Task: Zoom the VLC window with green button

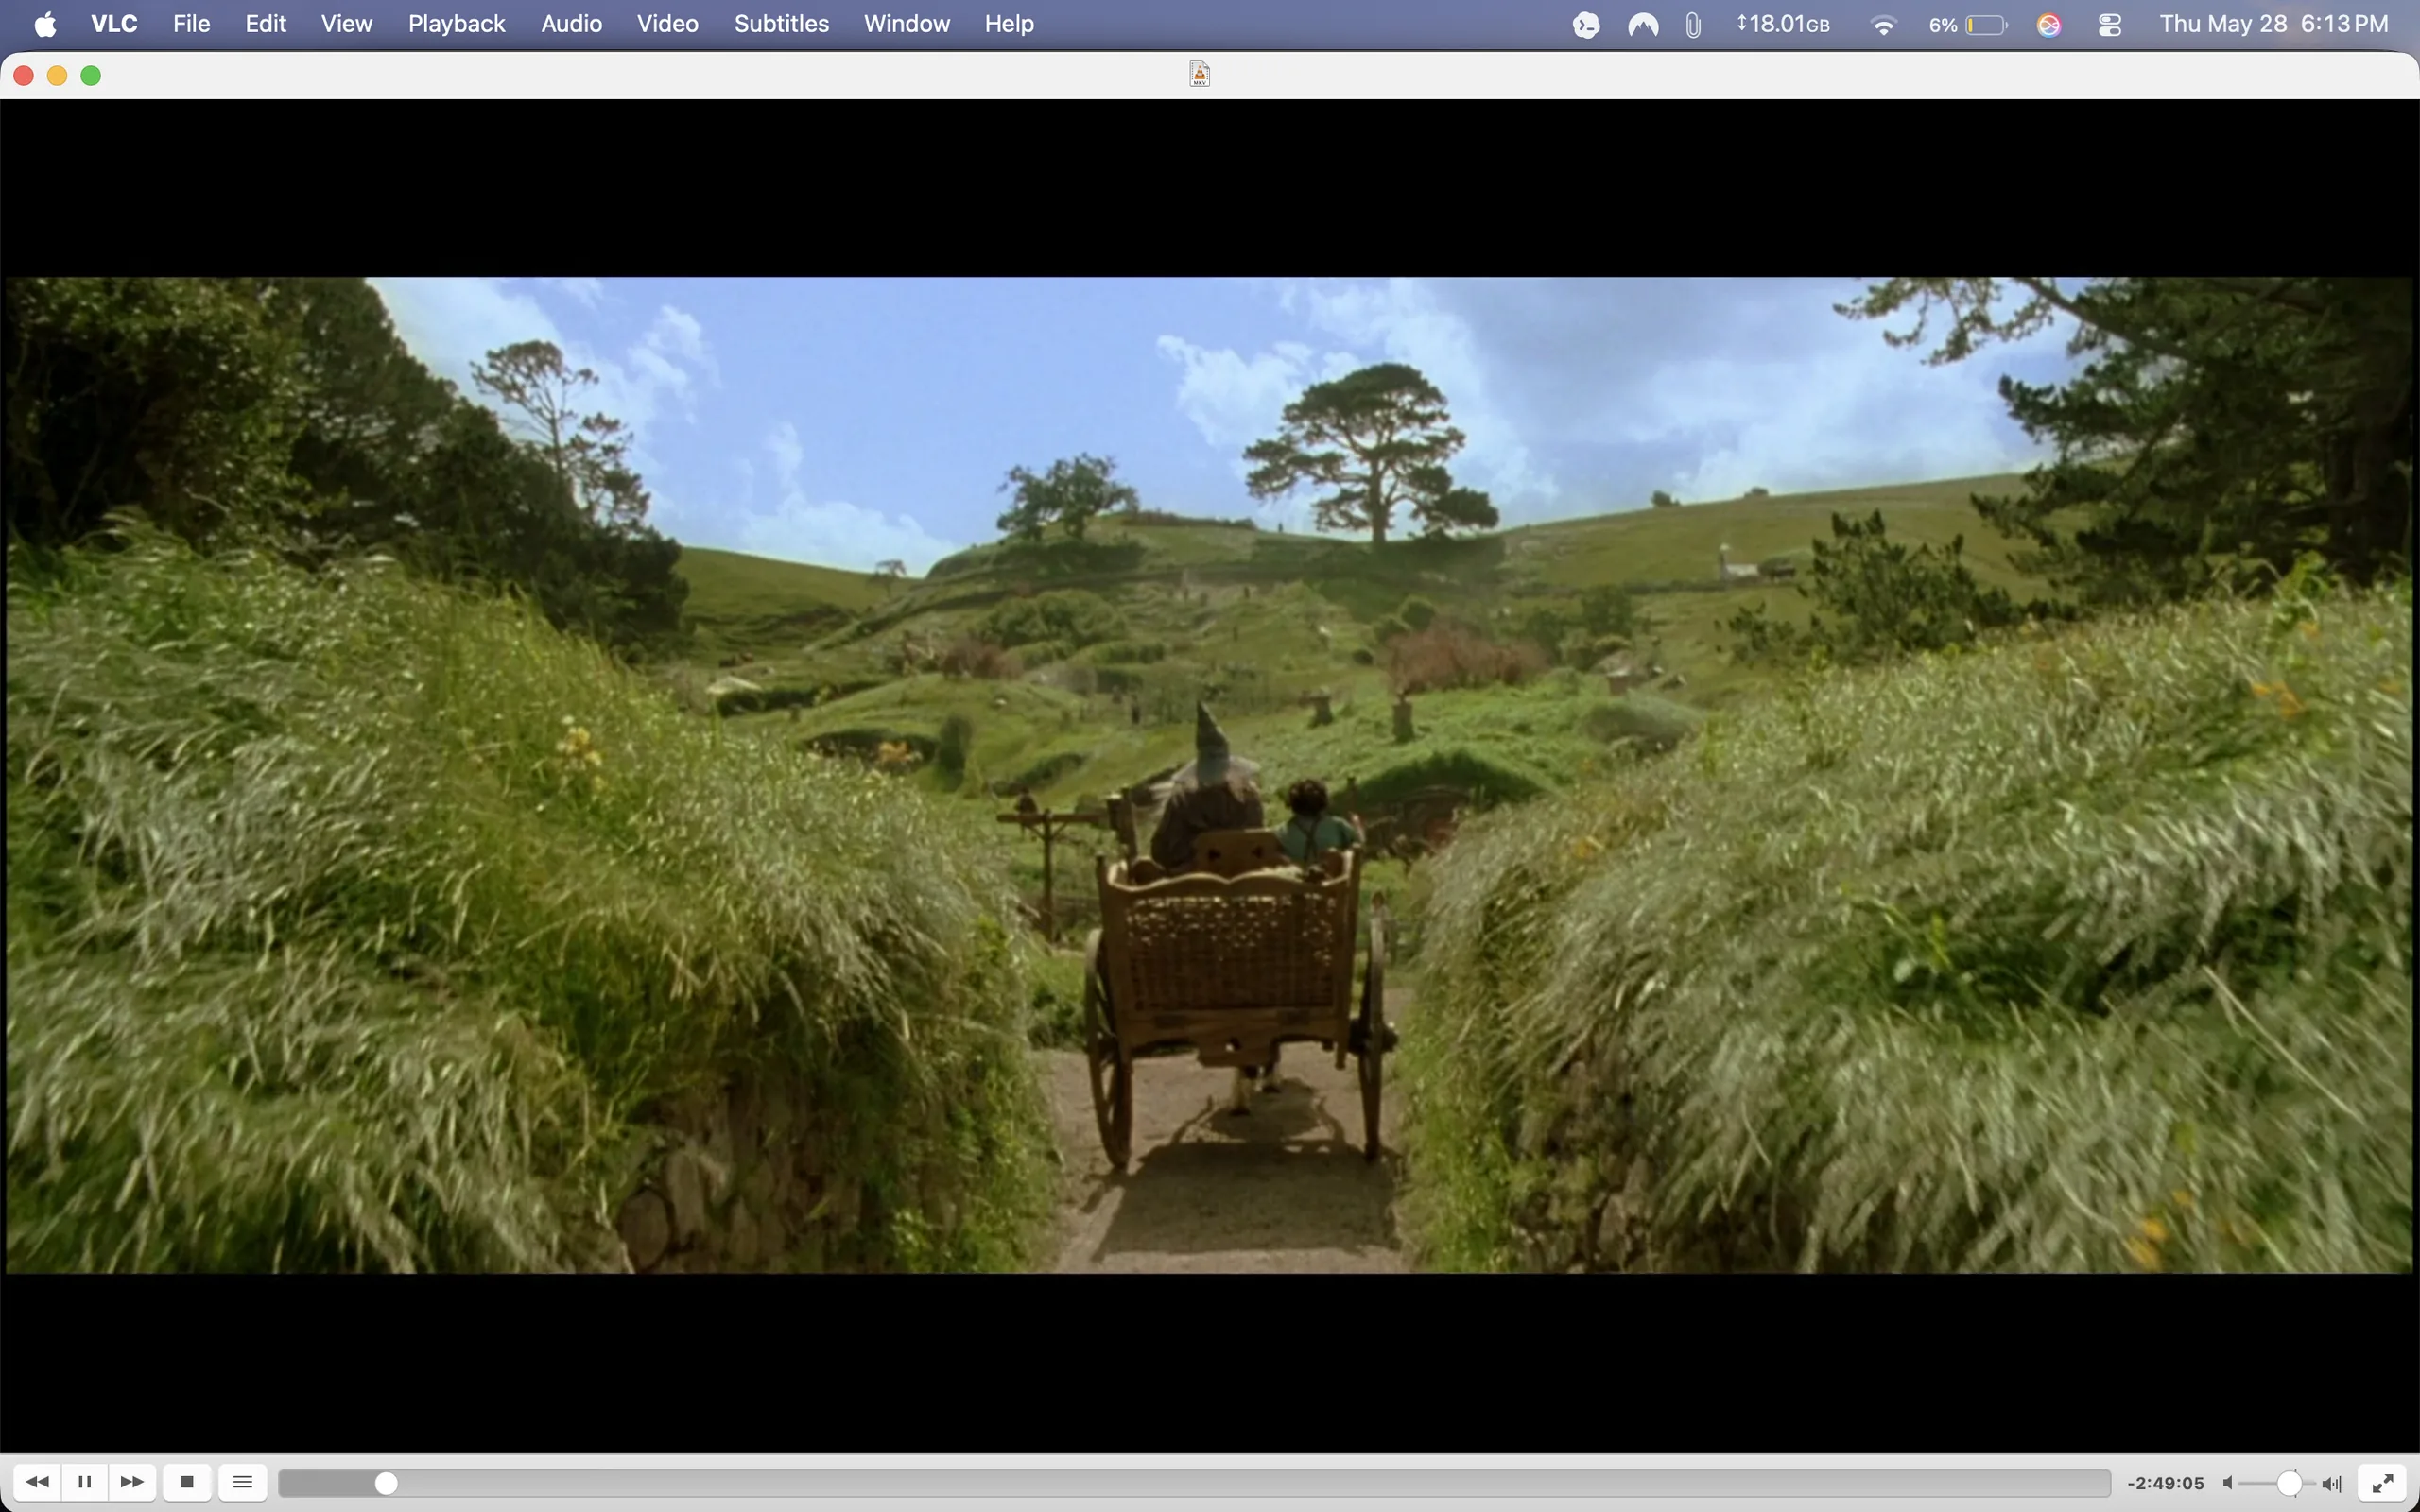Action: click(91, 75)
